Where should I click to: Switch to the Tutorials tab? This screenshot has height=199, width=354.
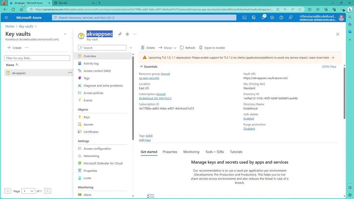click(236, 152)
